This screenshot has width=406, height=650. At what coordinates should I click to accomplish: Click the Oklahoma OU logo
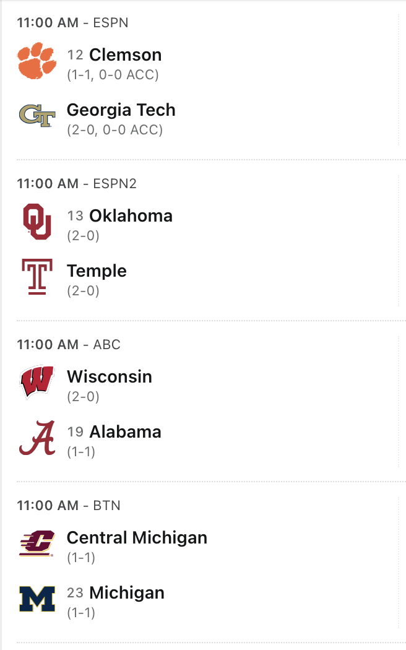(37, 222)
